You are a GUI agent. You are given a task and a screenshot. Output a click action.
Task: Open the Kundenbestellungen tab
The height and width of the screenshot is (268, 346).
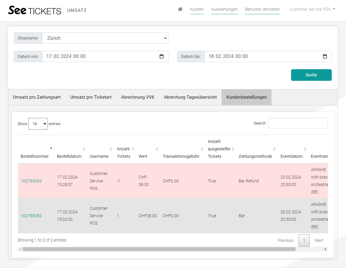pyautogui.click(x=246, y=97)
